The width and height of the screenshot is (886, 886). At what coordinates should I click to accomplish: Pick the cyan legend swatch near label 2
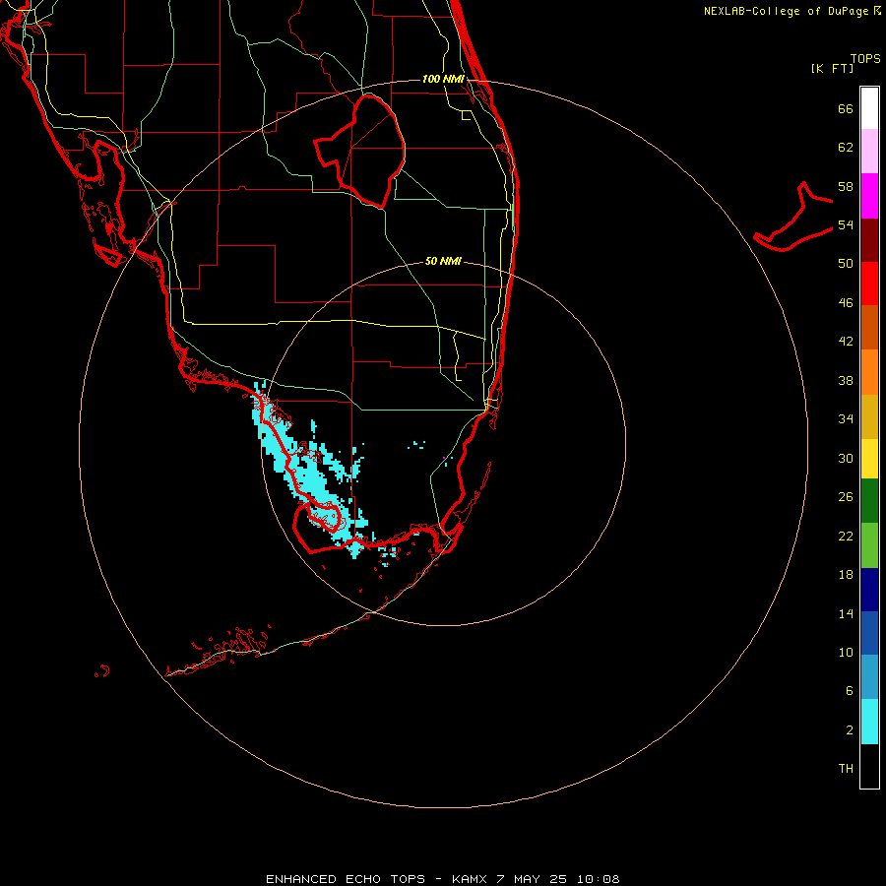click(x=869, y=722)
